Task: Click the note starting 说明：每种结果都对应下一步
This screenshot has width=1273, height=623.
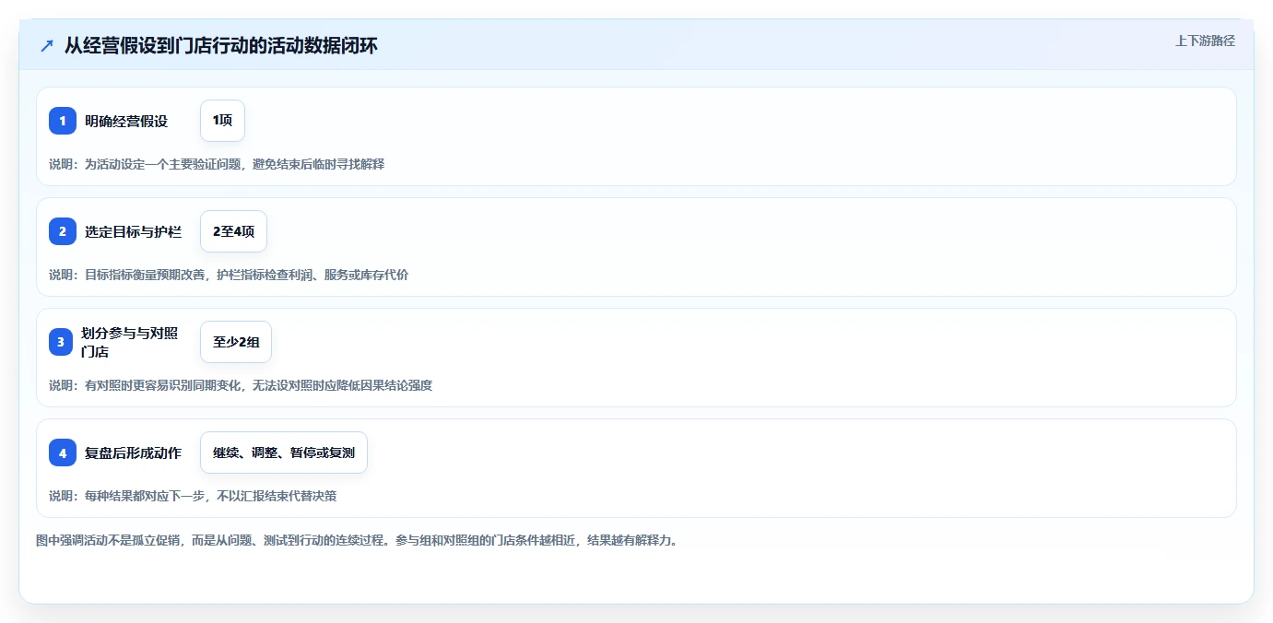Action: pyautogui.click(x=193, y=496)
